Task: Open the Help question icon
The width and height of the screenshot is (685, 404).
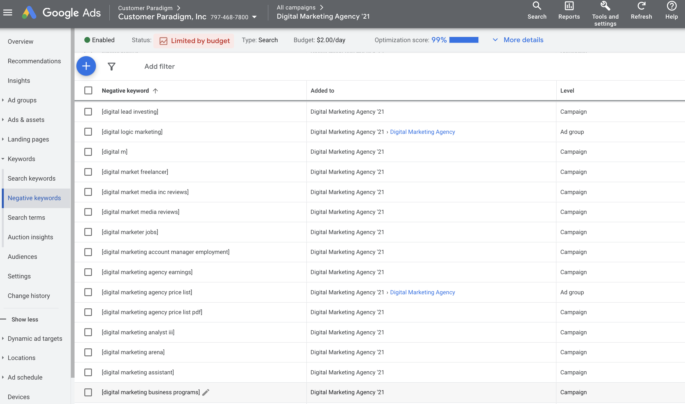Action: click(x=672, y=6)
